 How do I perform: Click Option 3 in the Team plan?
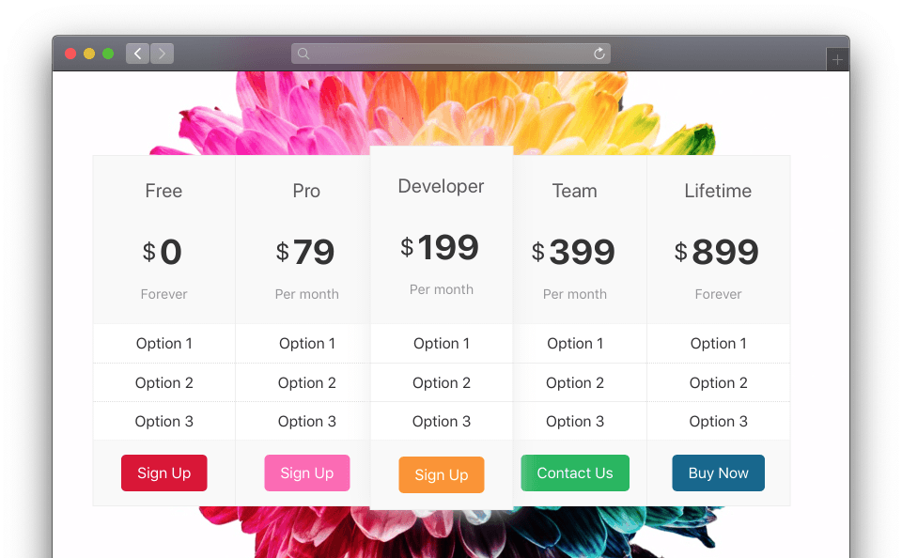click(x=575, y=422)
